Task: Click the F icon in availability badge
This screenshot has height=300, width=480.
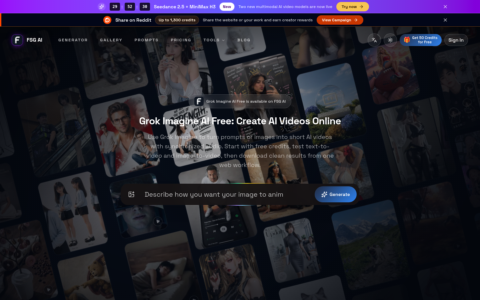Action: [199, 101]
